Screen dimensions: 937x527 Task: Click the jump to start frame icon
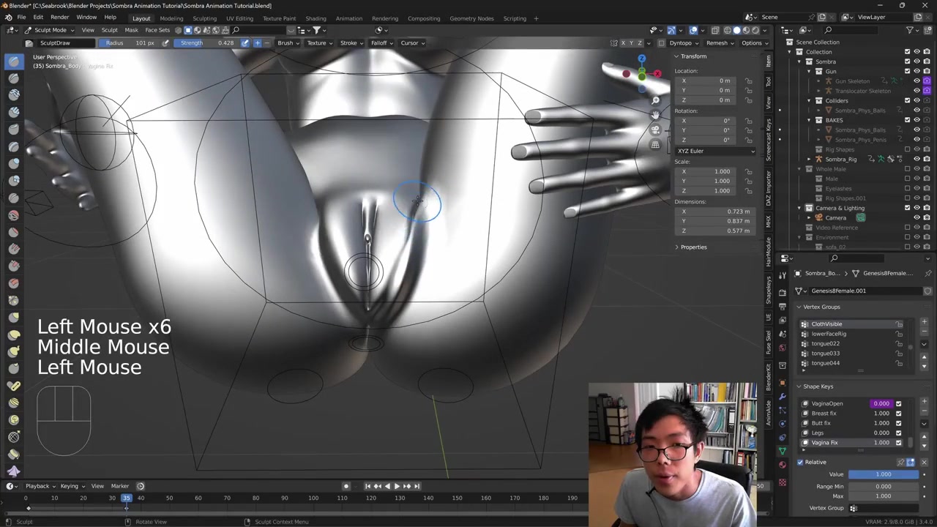(367, 486)
